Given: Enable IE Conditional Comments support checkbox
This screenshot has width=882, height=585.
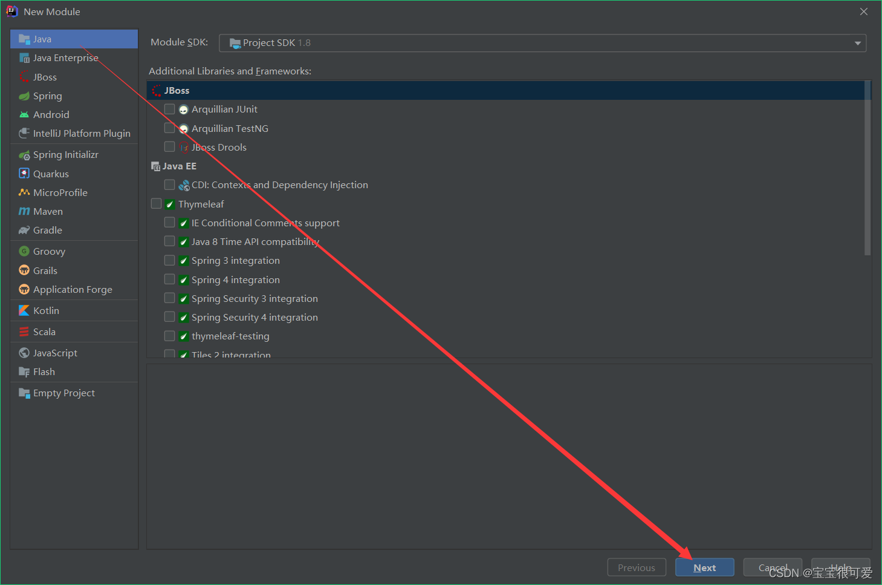Looking at the screenshot, I should coord(170,222).
